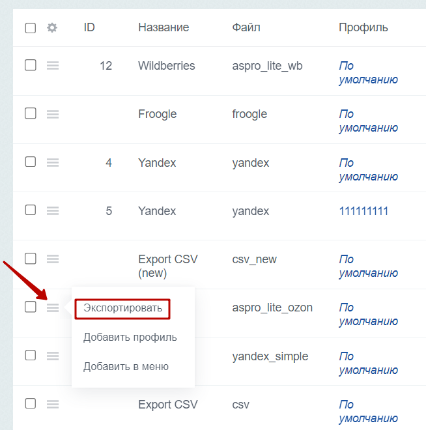
Task: Tick the select-all checkbox in header
Action: 31,28
